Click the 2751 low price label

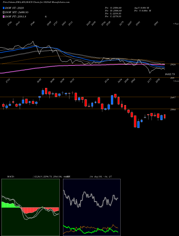[8, 81]
